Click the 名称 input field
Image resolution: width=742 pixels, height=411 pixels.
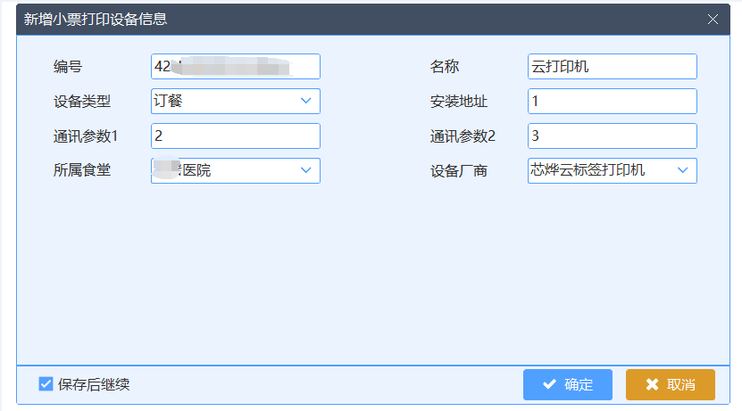[x=612, y=67]
